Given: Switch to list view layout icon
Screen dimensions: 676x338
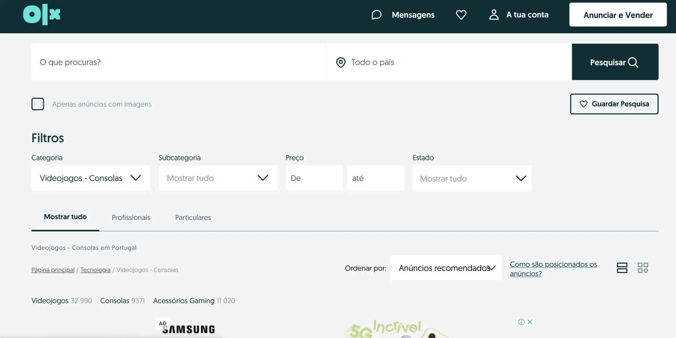Looking at the screenshot, I should 622,268.
